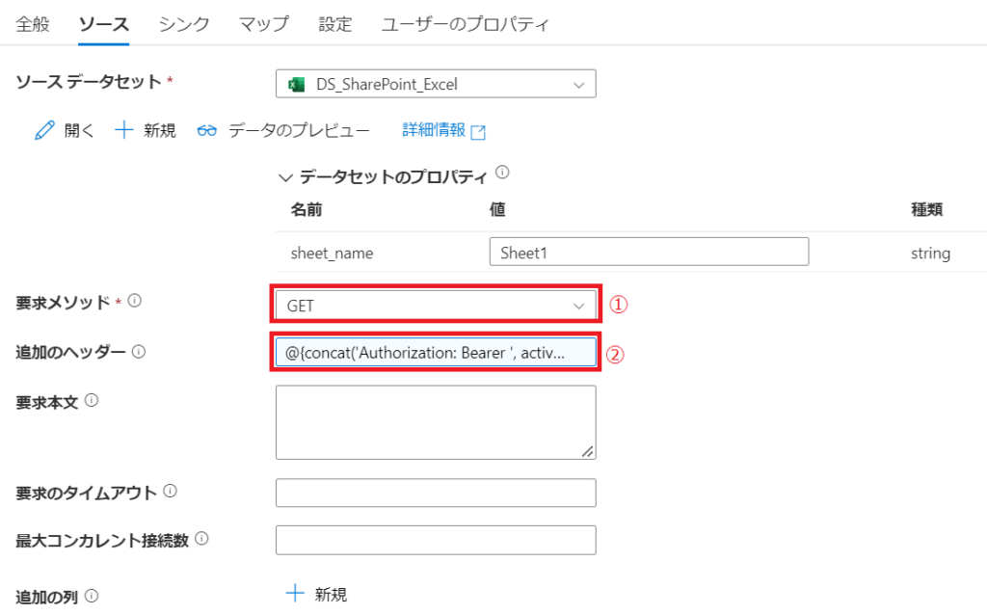Screen dimensions: 987x615
Task: Click info icon beside 要求本文 label
Action: tap(93, 401)
